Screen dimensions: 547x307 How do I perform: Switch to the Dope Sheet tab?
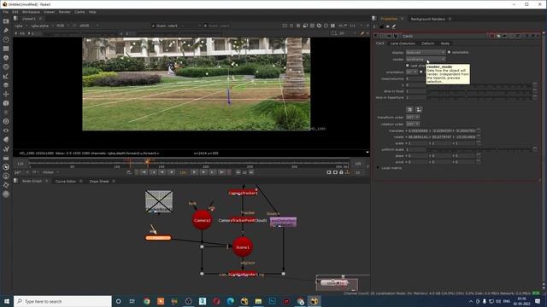click(x=99, y=182)
